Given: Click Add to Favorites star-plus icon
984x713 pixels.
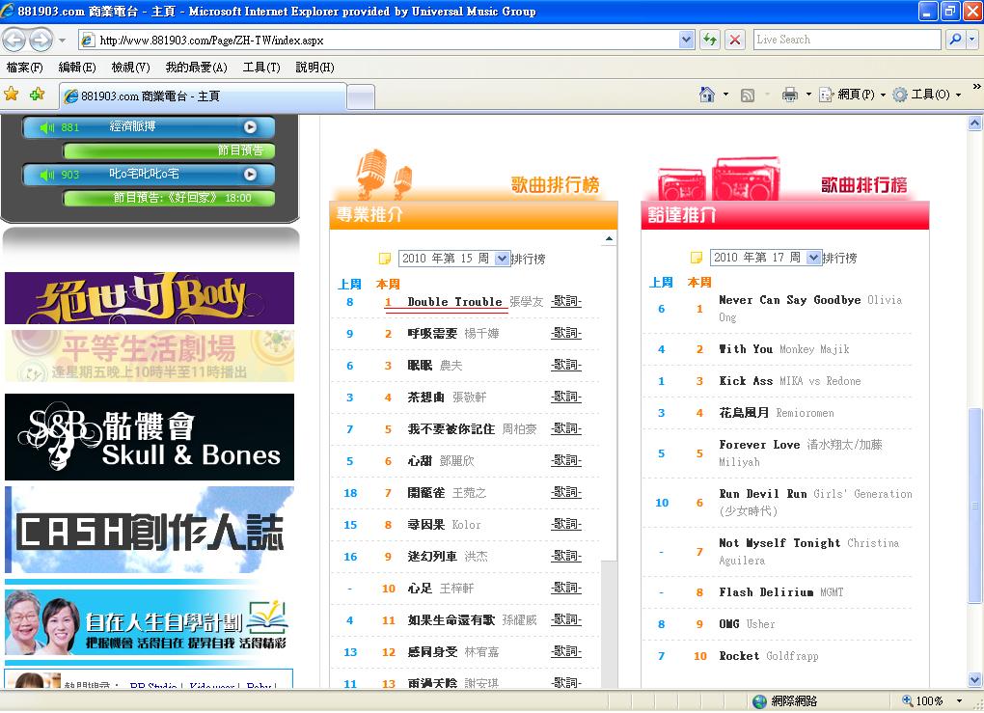Looking at the screenshot, I should (x=37, y=95).
